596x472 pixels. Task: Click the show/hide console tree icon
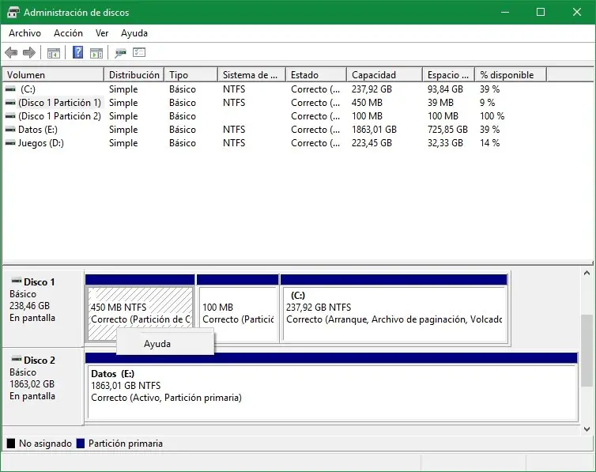(54, 53)
